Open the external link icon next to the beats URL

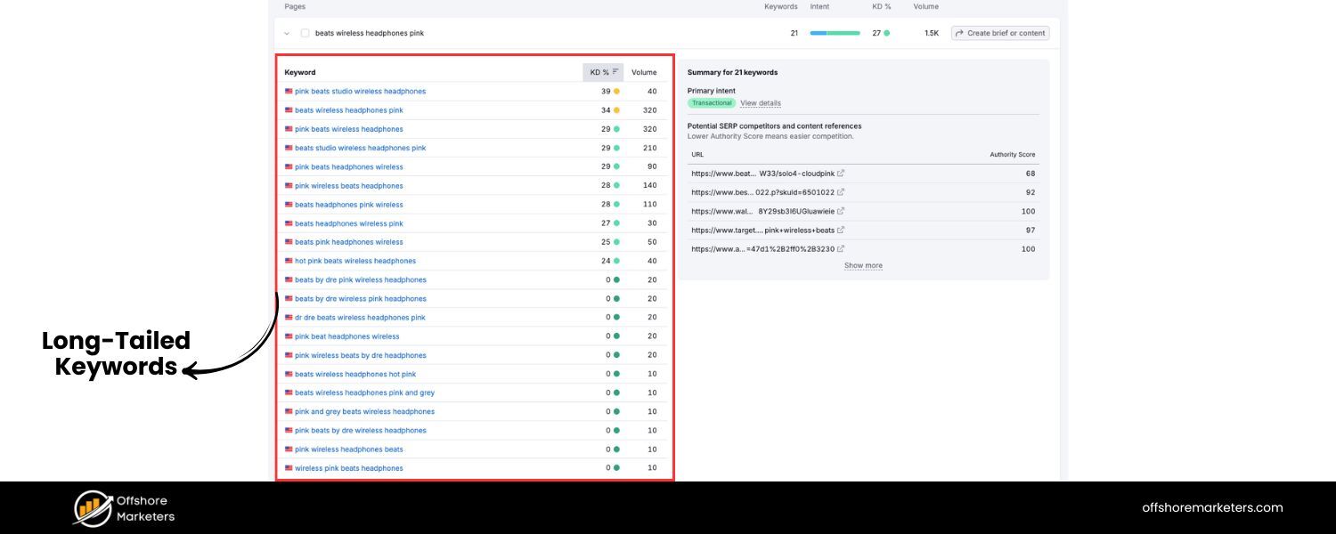coord(839,173)
